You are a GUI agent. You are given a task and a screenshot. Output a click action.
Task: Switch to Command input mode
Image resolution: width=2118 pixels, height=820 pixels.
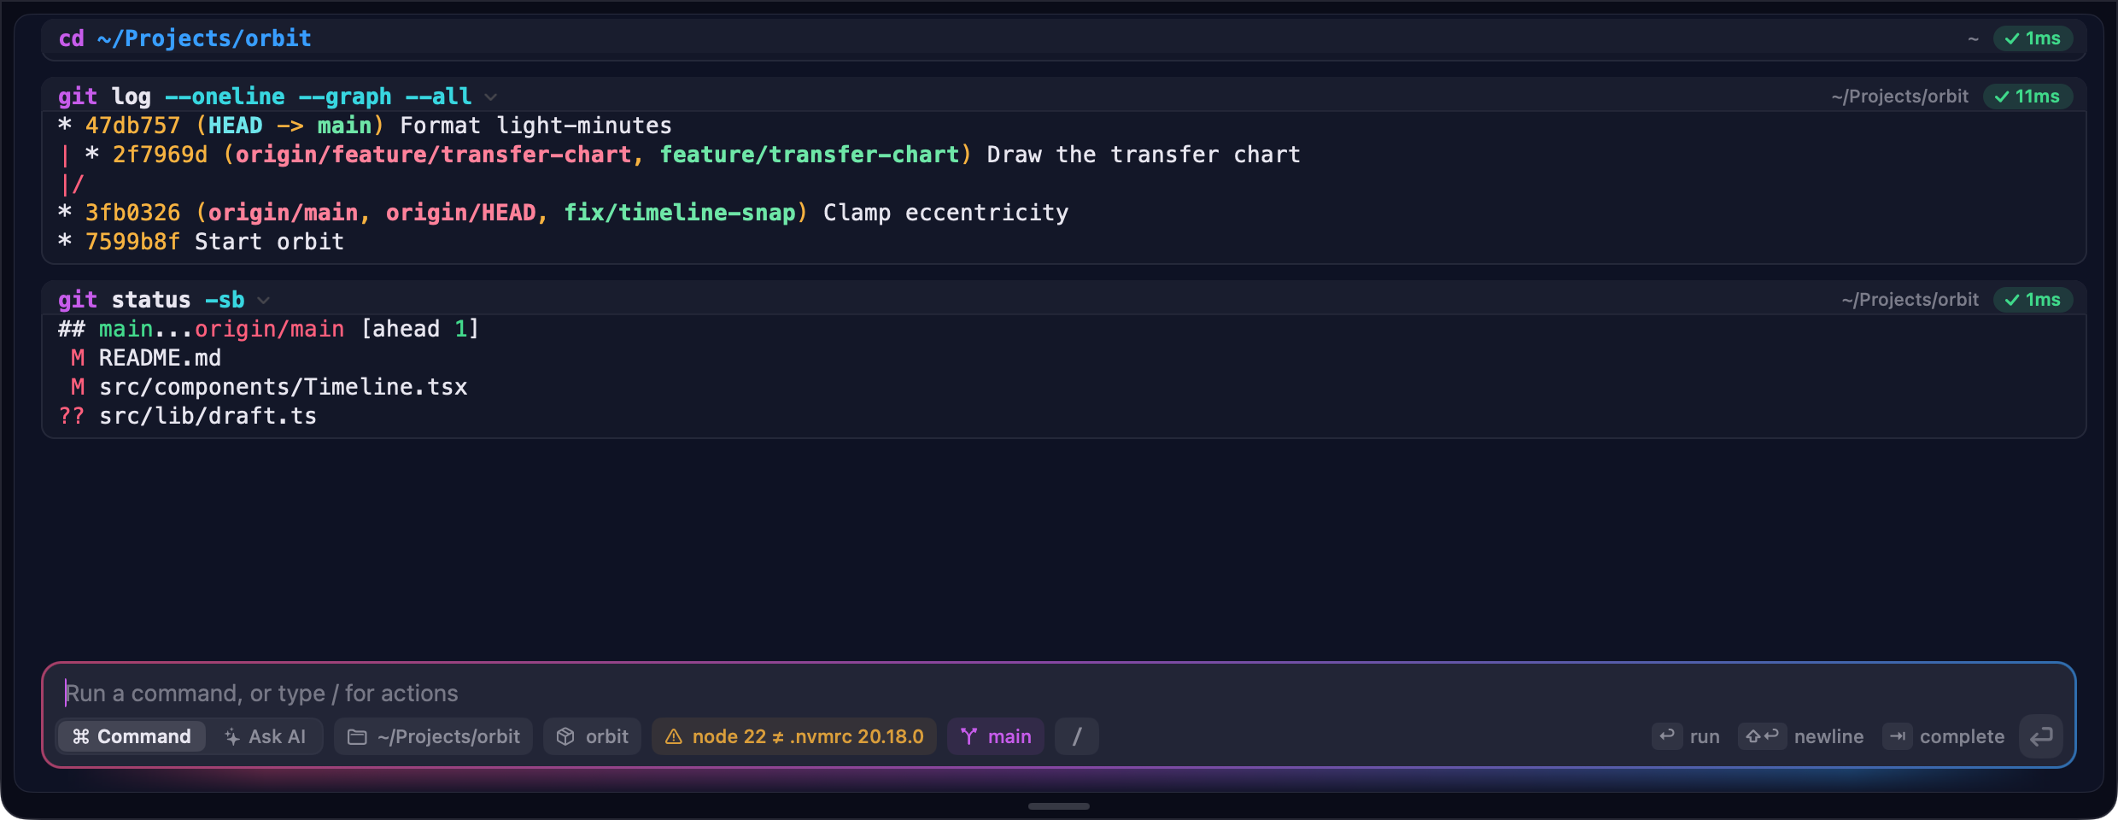(x=132, y=736)
